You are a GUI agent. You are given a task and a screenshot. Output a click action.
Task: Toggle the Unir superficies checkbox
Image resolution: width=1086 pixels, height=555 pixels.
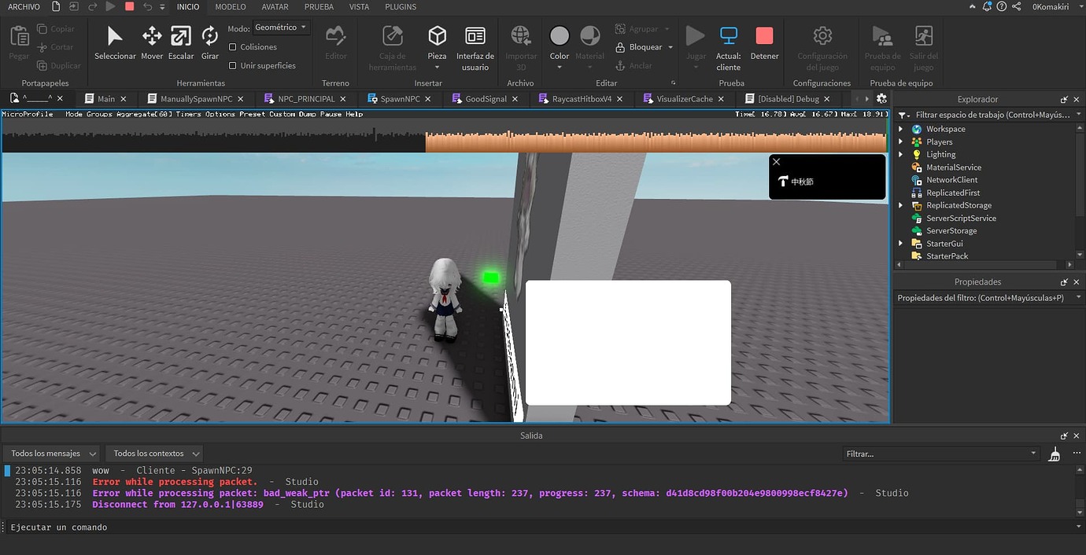[232, 66]
